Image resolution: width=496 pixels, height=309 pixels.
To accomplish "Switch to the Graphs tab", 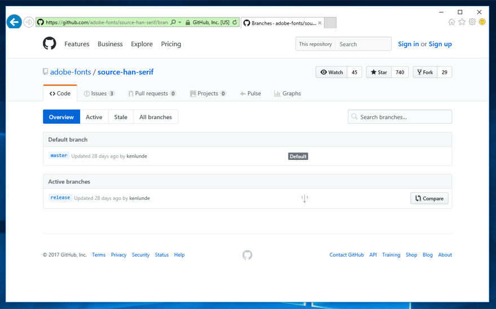I will (x=287, y=93).
